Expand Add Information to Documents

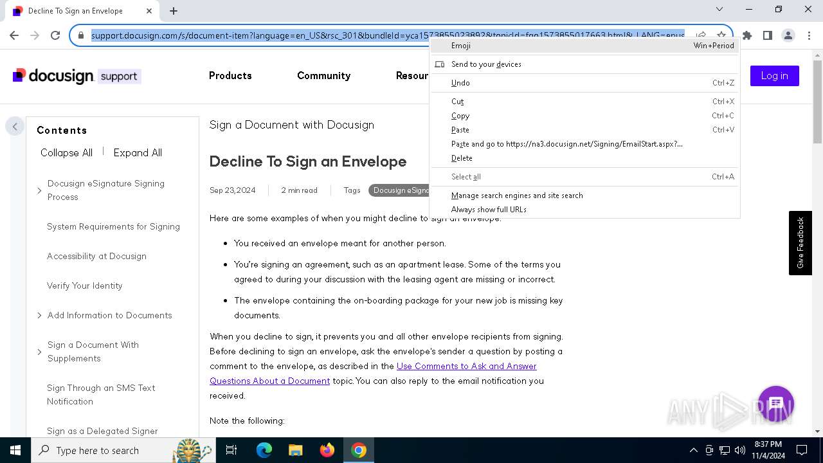click(39, 315)
